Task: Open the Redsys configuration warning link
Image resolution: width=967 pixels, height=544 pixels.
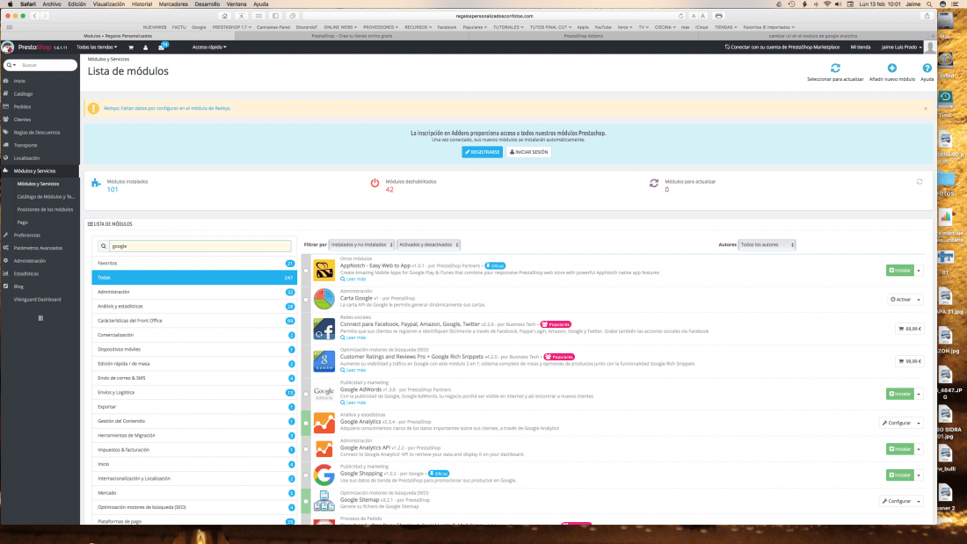Action: pyautogui.click(x=167, y=108)
